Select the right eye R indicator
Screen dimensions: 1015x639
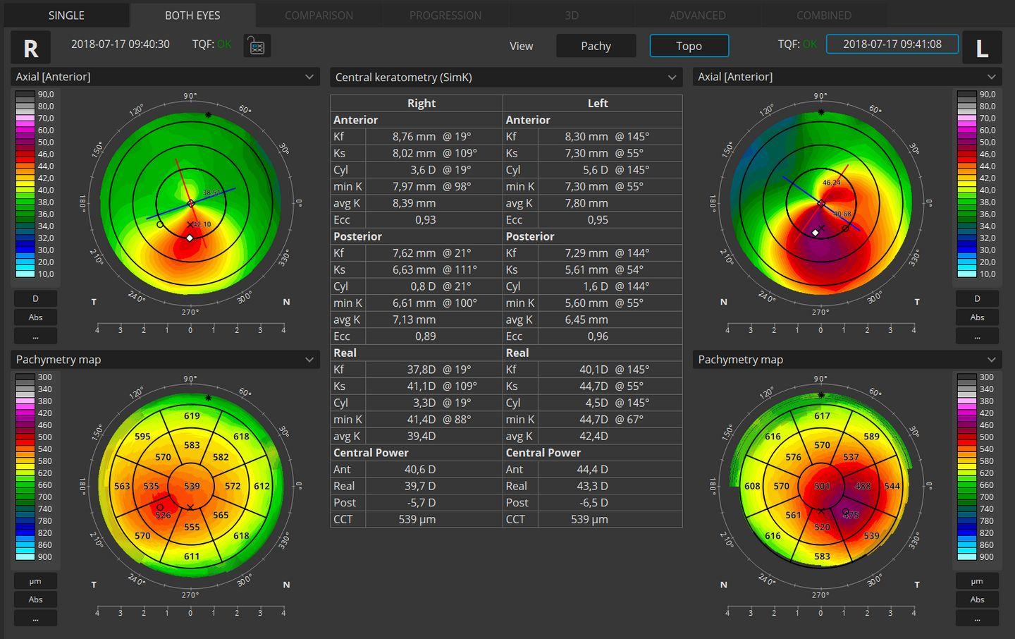[x=30, y=48]
